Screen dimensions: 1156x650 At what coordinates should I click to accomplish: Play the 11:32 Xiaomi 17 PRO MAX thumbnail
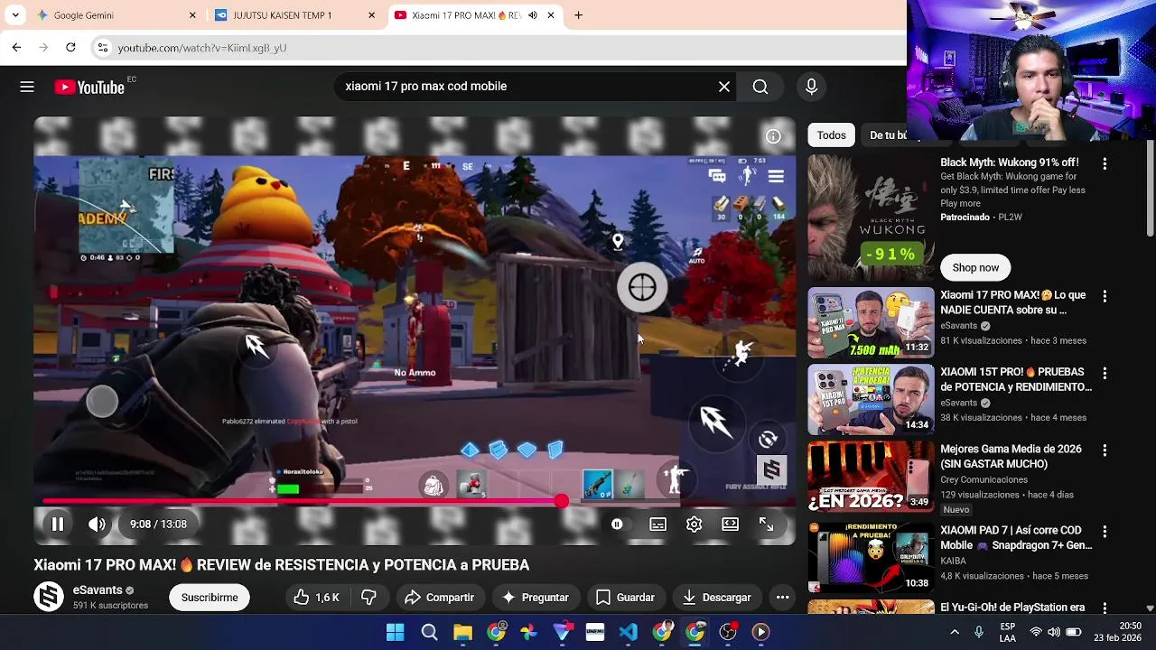click(x=871, y=323)
